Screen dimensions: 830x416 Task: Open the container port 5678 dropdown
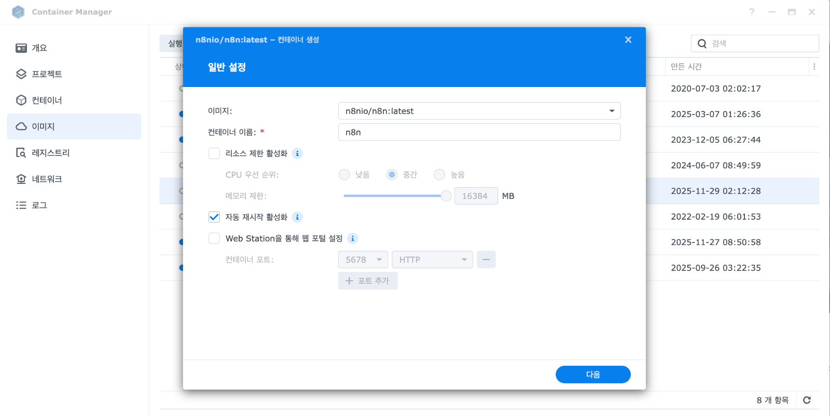[x=363, y=260]
